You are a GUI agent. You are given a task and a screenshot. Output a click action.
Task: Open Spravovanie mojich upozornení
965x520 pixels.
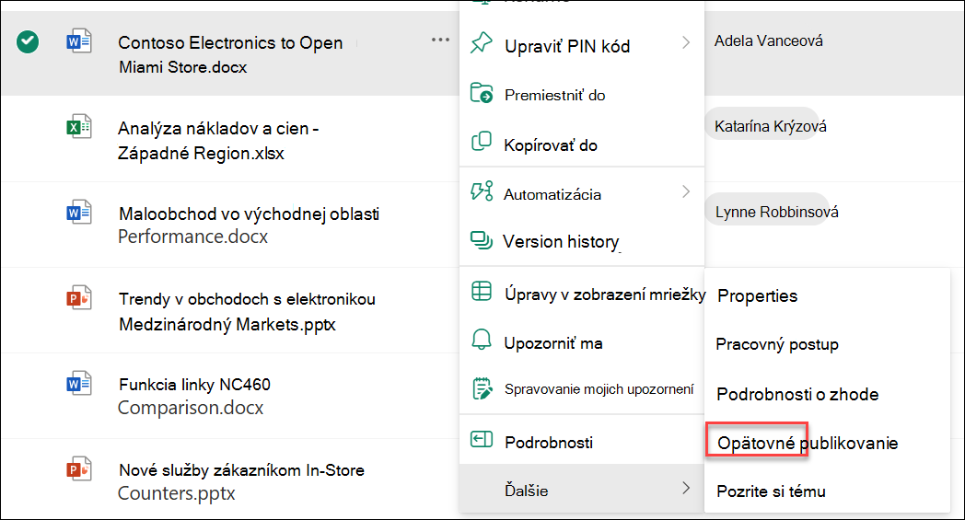(x=582, y=389)
